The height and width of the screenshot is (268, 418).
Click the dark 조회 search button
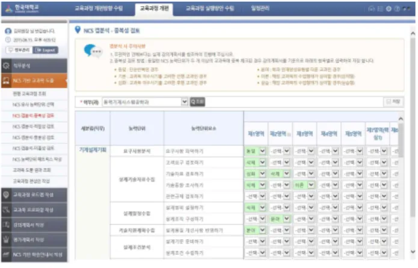(197, 102)
